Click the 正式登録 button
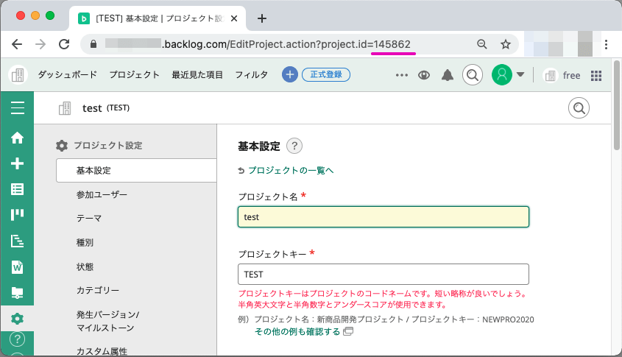 pyautogui.click(x=326, y=74)
